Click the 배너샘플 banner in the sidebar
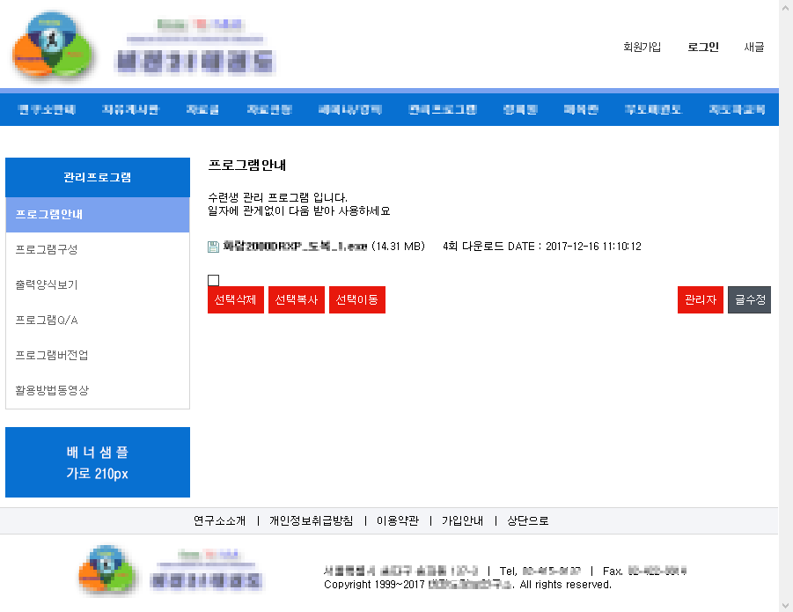This screenshot has height=612, width=793. tap(97, 461)
